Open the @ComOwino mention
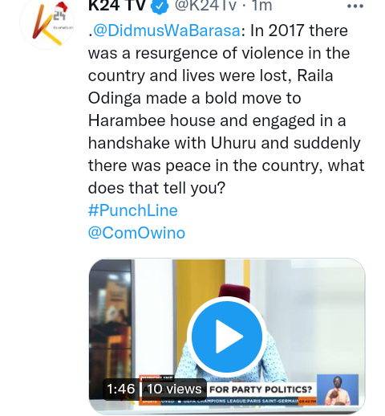The width and height of the screenshot is (385, 416). [136, 233]
